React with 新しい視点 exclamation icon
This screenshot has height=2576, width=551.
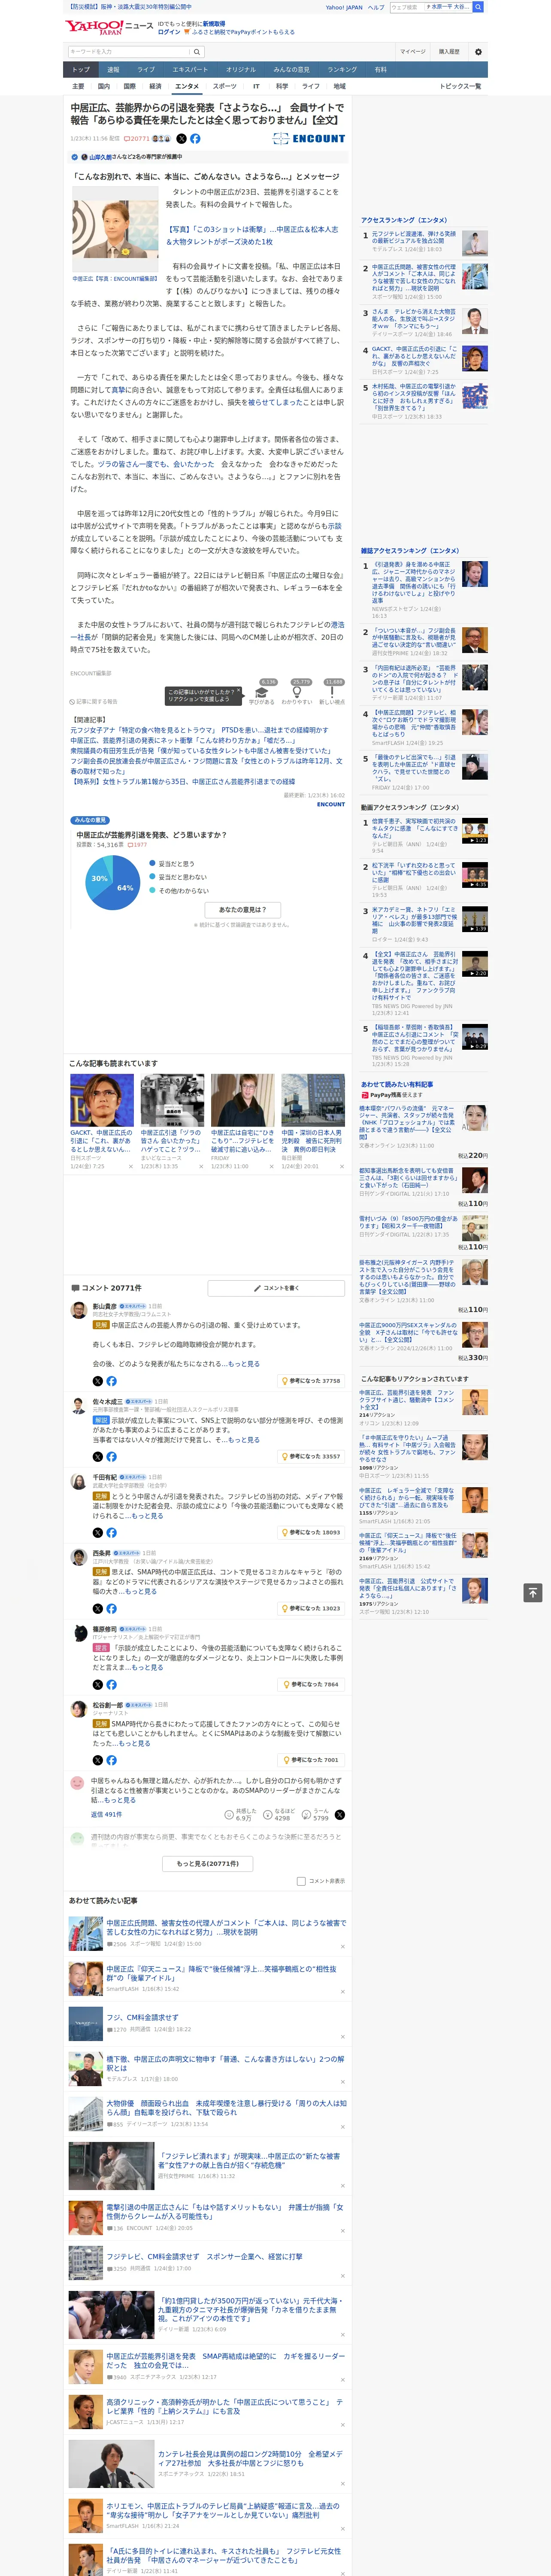(332, 692)
